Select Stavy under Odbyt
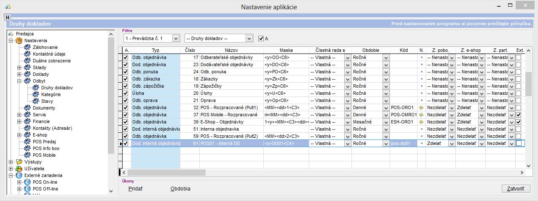Image resolution: width=538 pixels, height=201 pixels. pyautogui.click(x=47, y=101)
